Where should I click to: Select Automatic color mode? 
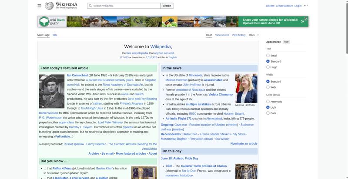(x=268, y=102)
